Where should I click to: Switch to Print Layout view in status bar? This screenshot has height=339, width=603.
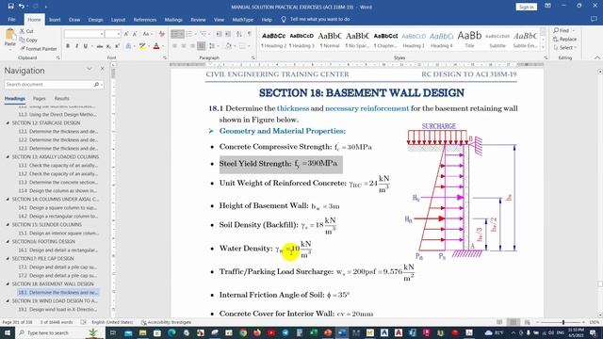(513, 322)
